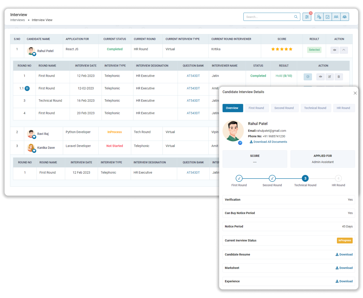View Rahul Patel's details via eye icon

click(x=335, y=50)
